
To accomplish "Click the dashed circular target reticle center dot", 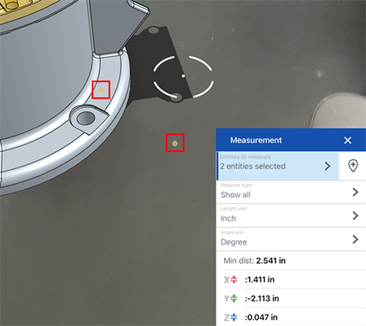I will [183, 76].
